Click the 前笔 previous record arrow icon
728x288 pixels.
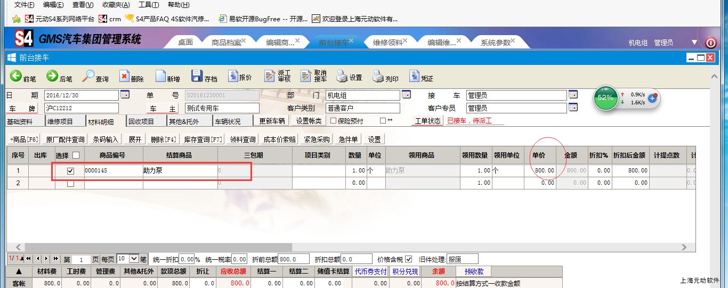click(x=16, y=76)
